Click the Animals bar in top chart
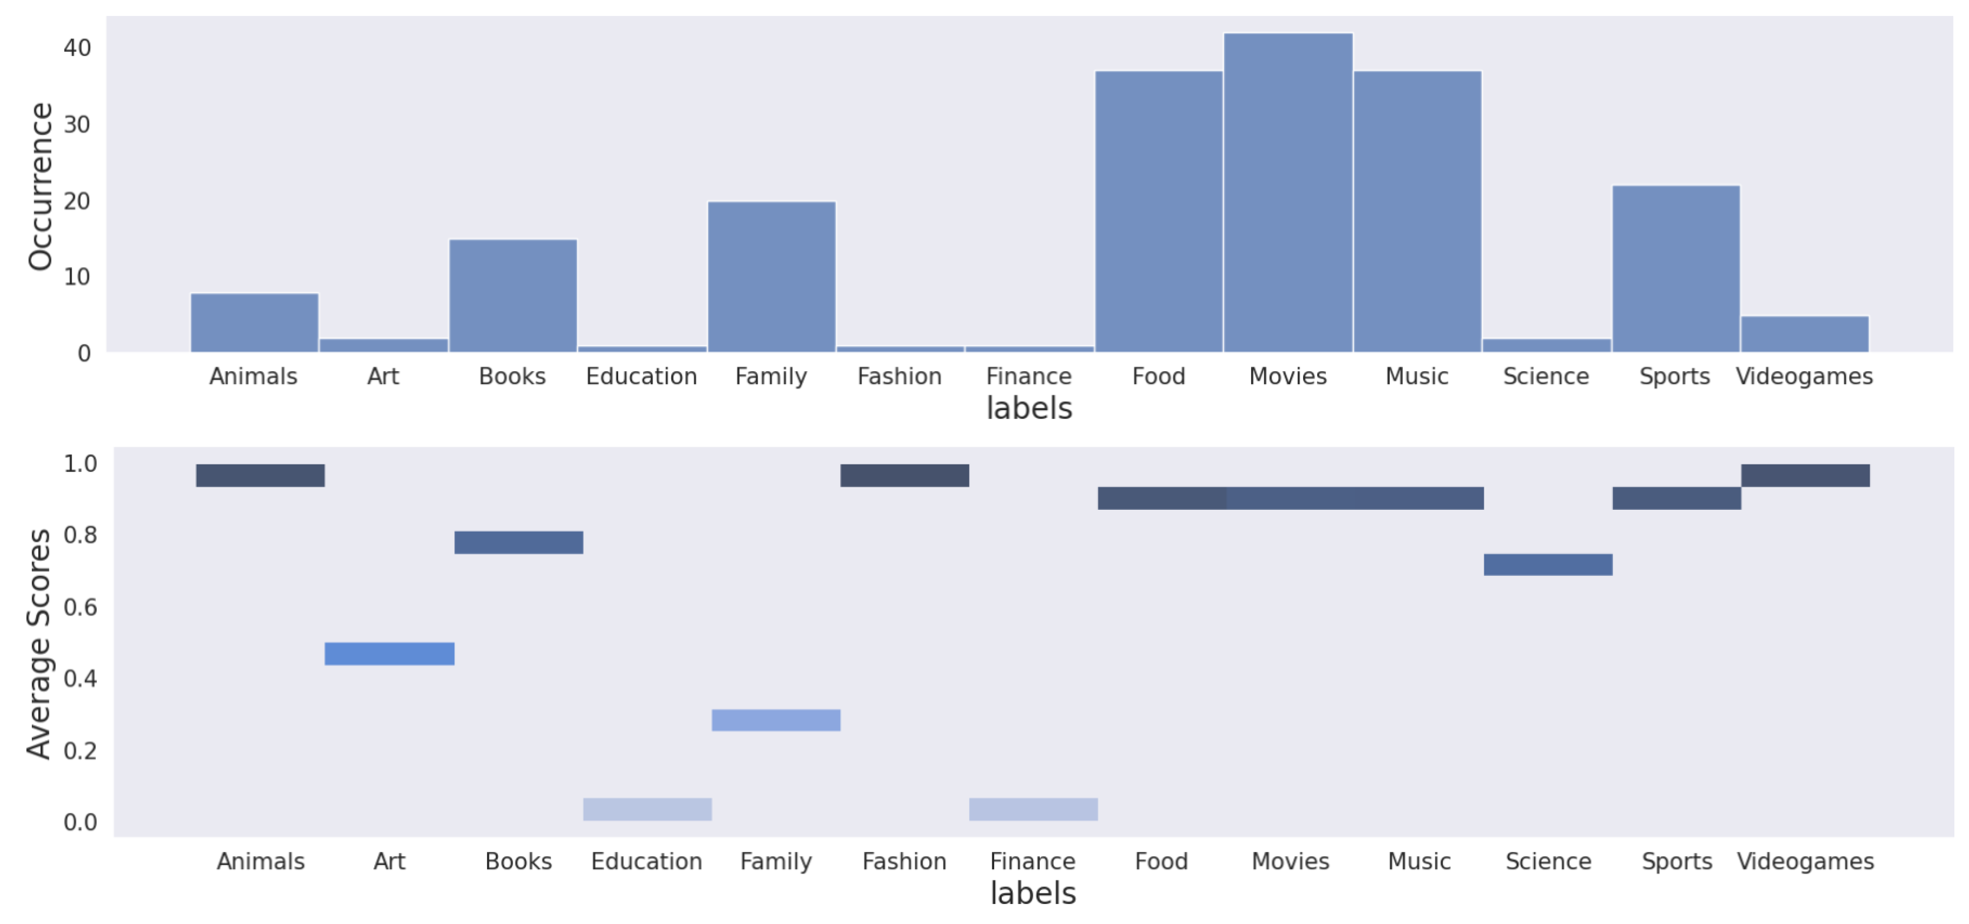The image size is (1969, 924). tap(254, 322)
